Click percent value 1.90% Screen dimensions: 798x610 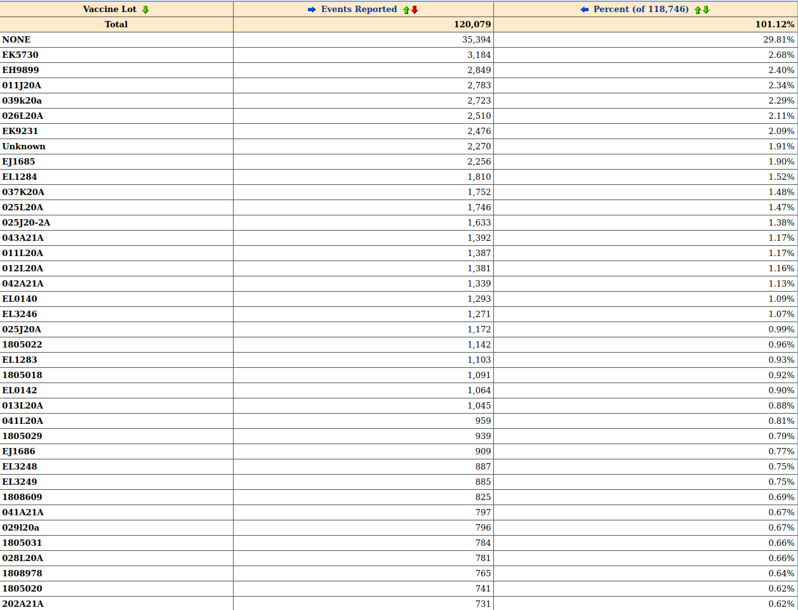coord(781,161)
